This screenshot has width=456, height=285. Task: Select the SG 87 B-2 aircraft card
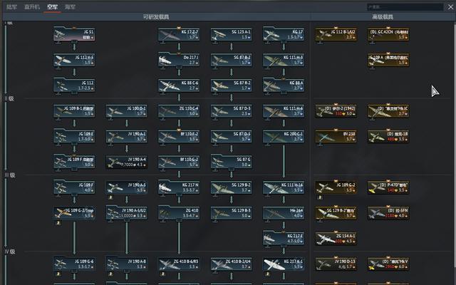coord(231,60)
